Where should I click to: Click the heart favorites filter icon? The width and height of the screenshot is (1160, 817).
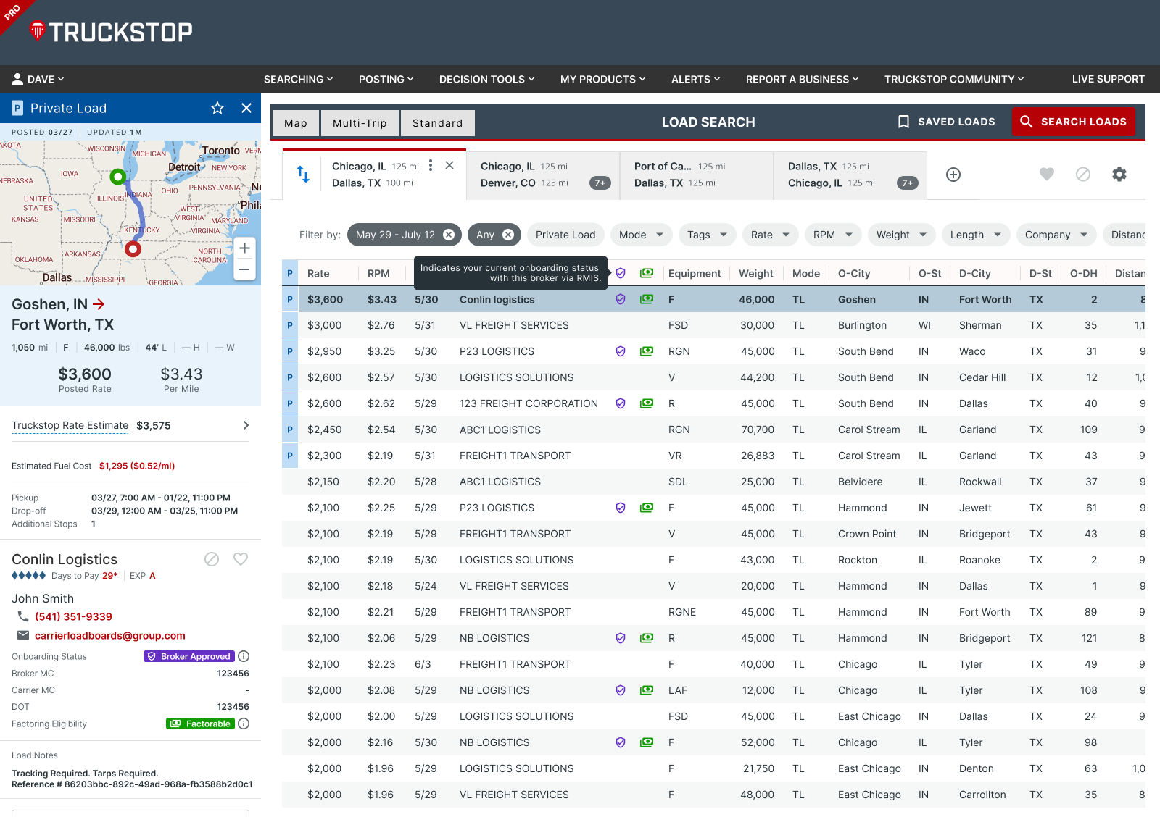tap(1047, 174)
